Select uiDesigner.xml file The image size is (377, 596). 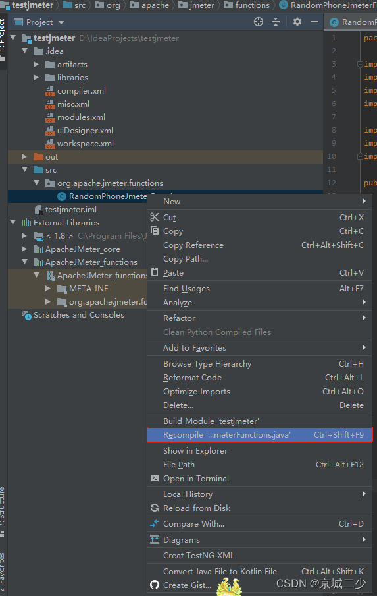85,131
